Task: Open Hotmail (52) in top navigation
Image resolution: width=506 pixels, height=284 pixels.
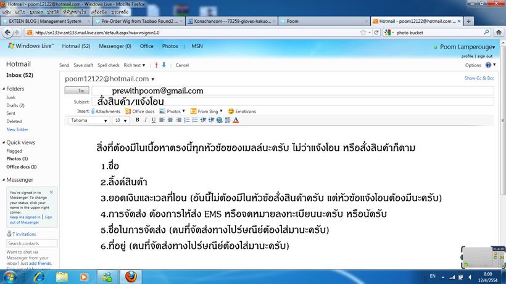Action: tap(76, 46)
